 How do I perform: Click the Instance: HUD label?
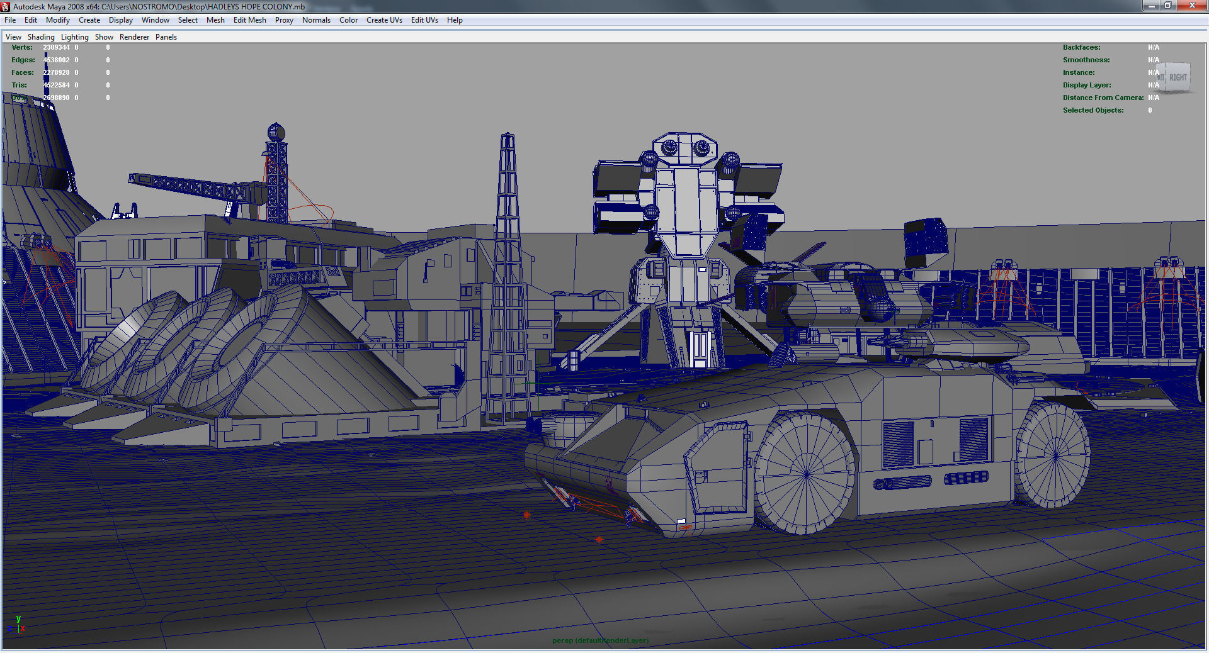coord(1079,72)
